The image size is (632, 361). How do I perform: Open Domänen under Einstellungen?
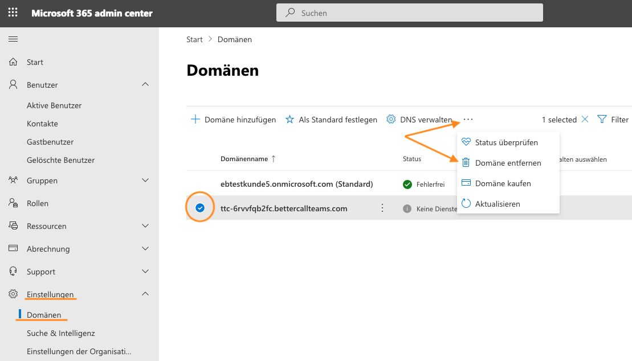click(x=44, y=315)
